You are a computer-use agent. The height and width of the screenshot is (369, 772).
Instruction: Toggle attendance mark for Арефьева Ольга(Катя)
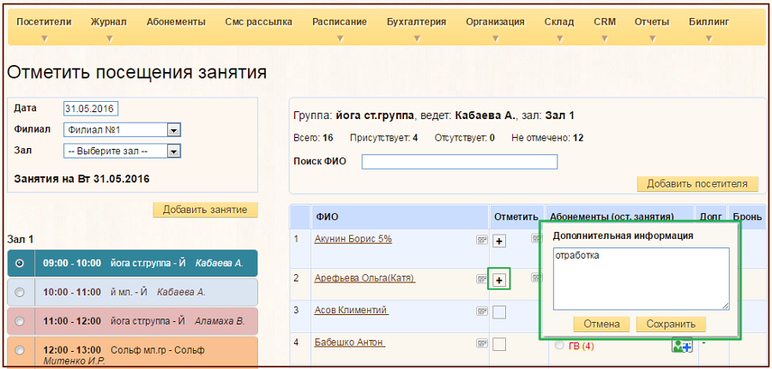click(x=499, y=280)
